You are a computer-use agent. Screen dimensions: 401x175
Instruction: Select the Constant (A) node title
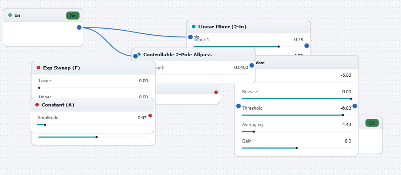point(58,105)
